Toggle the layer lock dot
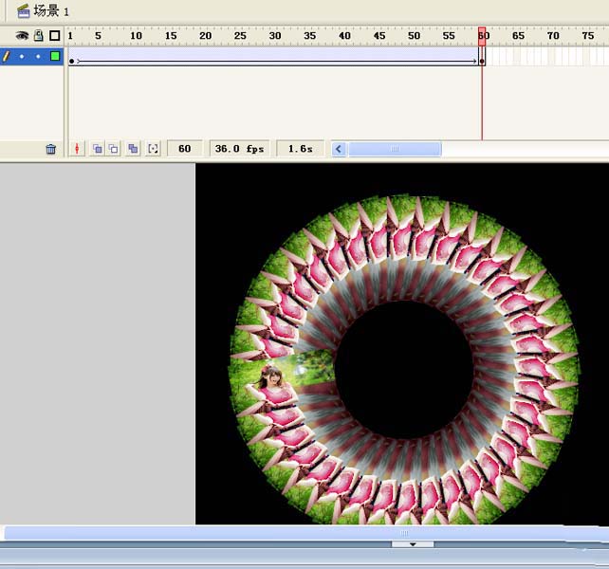The image size is (609, 569). coord(38,57)
